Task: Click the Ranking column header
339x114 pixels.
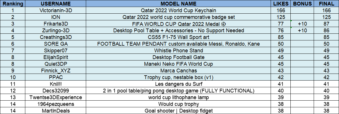Action: click(13, 4)
